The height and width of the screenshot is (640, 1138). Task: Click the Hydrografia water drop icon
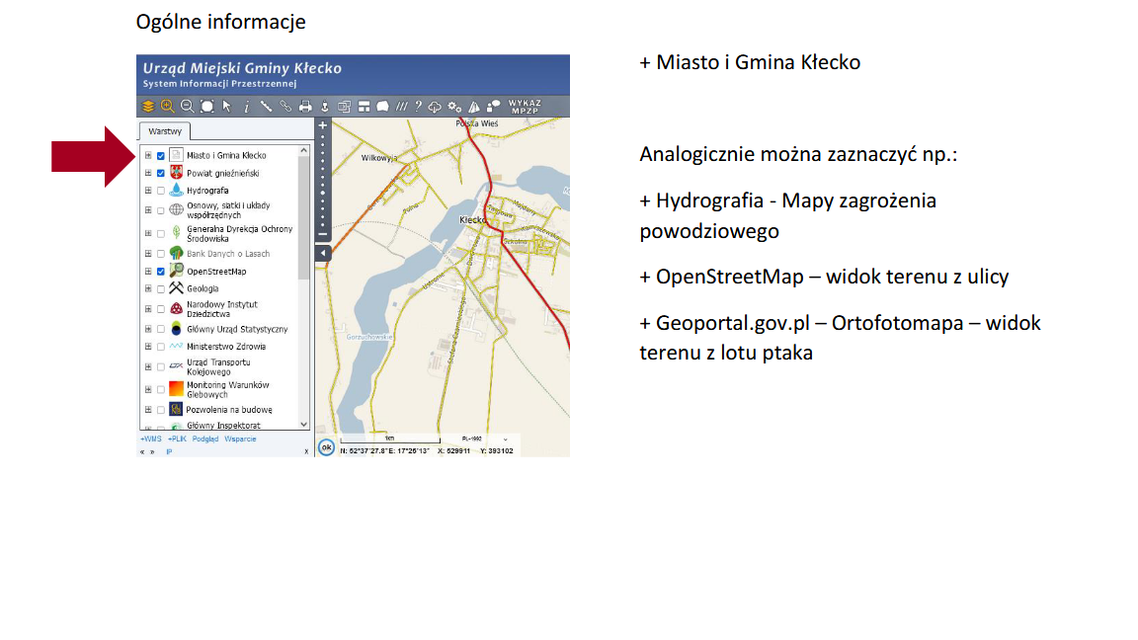coord(177,190)
